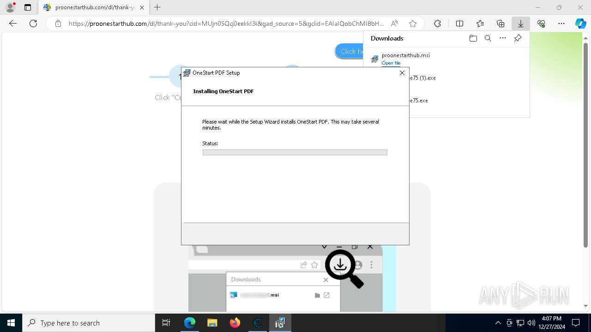Screen dimensions: 591x332
Task: Switch to the installer taskbar icon
Action: pyautogui.click(x=280, y=323)
